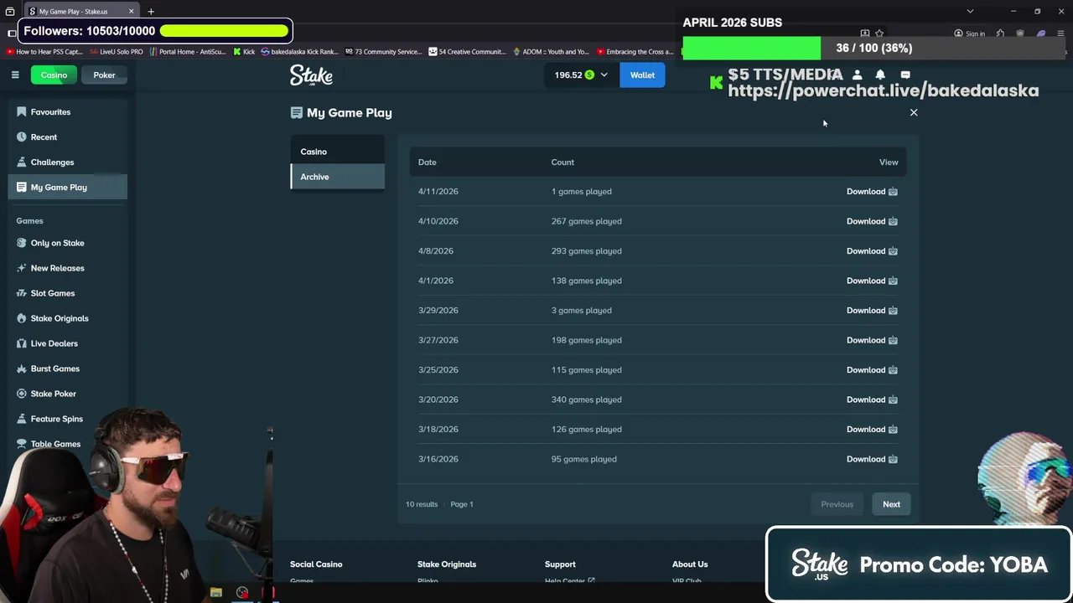This screenshot has width=1073, height=603.
Task: Click the Social Casino footer heading
Action: click(x=316, y=564)
